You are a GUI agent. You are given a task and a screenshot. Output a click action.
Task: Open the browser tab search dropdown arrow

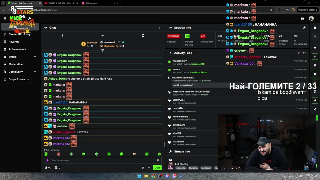(3, 3)
